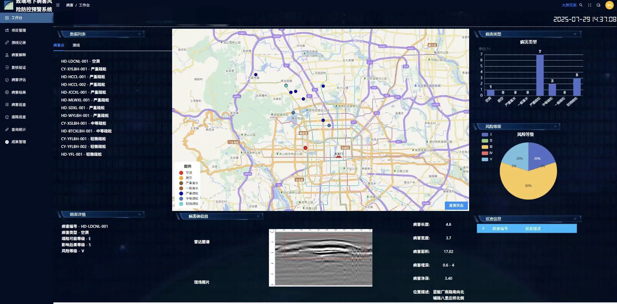Toggle risk level V legend entry
This screenshot has width=617, height=304.
coord(485,159)
